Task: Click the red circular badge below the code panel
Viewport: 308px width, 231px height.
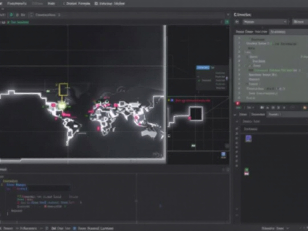Action: [x=238, y=103]
